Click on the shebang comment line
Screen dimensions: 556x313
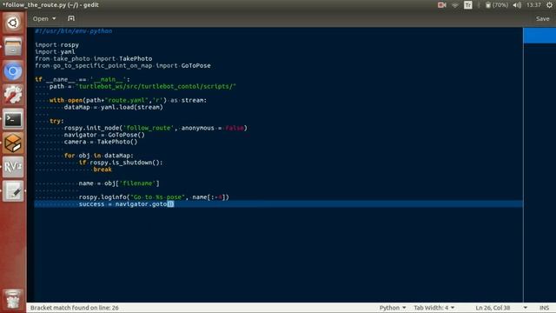pyautogui.click(x=73, y=31)
